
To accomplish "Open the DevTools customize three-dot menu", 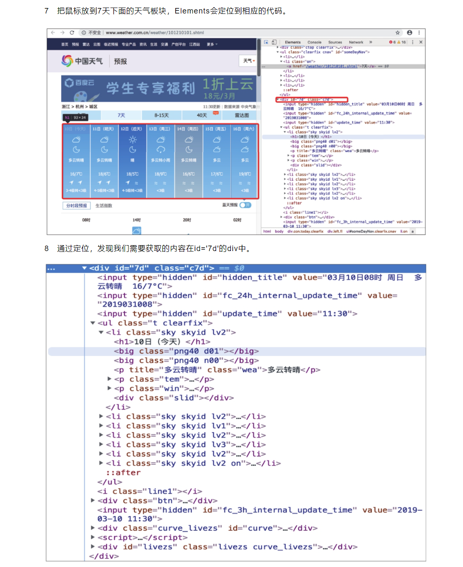I will 412,42.
